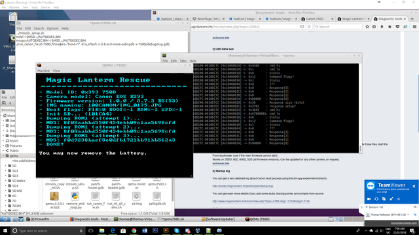Select the splitgdb.sh file icon
This screenshot has height=235, width=419.
157,198
